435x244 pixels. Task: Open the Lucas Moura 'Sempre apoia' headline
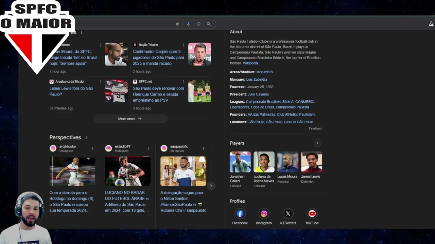[x=73, y=58]
